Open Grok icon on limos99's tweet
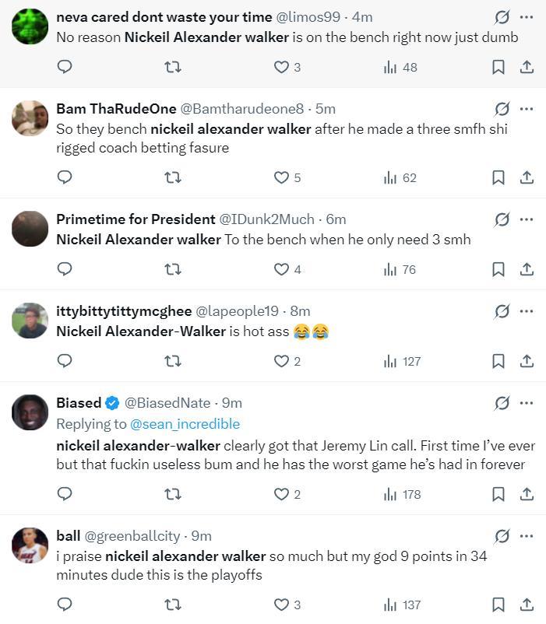Image resolution: width=546 pixels, height=624 pixels. pos(502,17)
